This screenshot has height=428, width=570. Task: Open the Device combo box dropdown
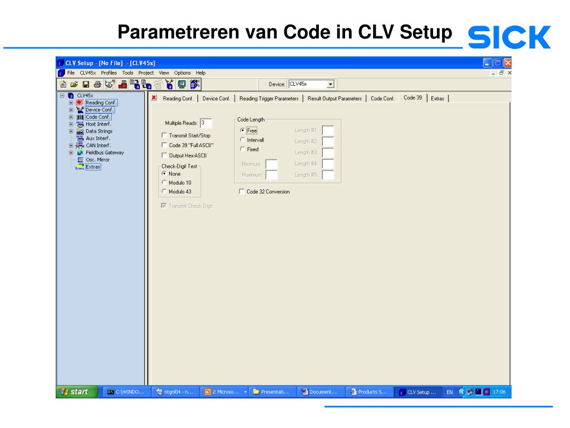[x=330, y=84]
